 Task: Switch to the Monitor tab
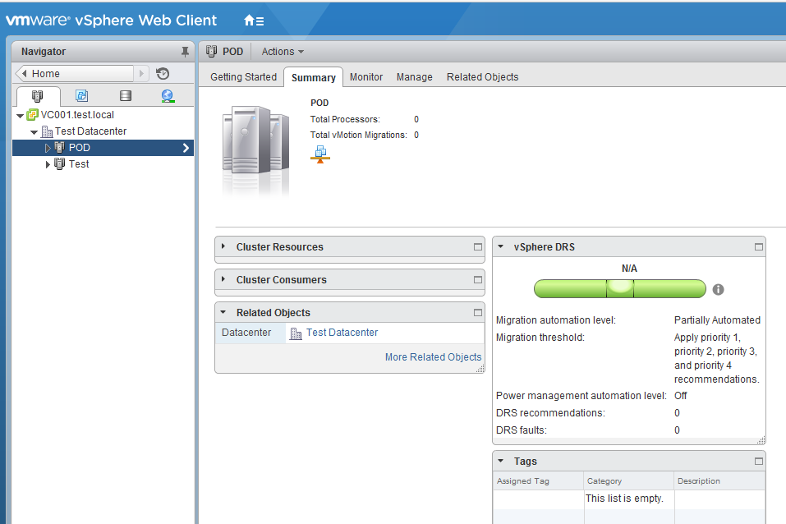(x=365, y=76)
